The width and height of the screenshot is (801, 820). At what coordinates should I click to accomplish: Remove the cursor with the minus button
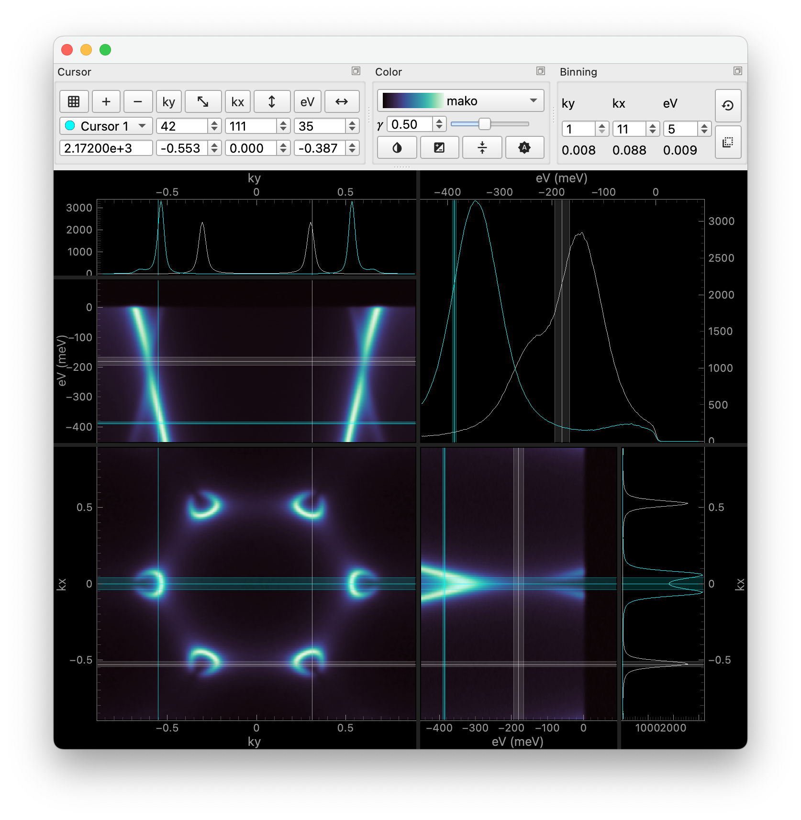[x=138, y=101]
